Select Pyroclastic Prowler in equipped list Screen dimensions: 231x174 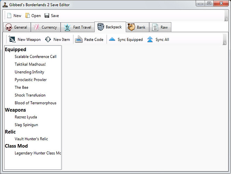point(31,80)
